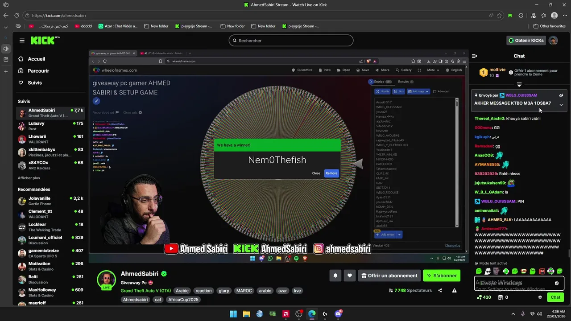This screenshot has width=571, height=321.
Task: Open the channel points 430 balance
Action: pos(484,297)
